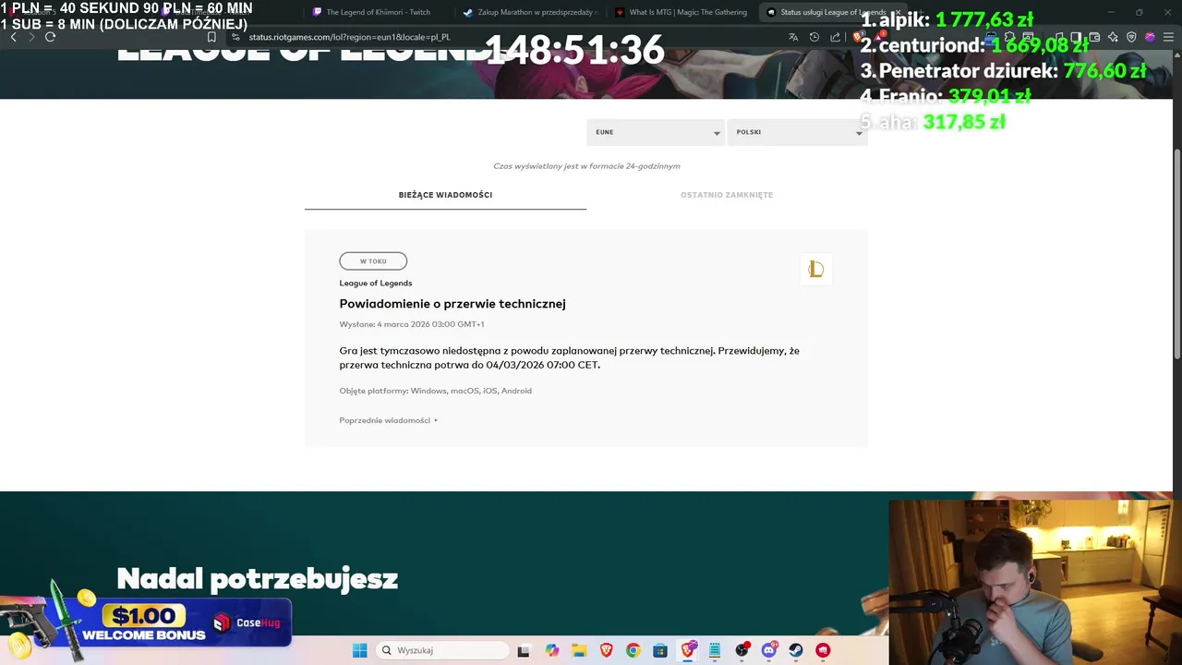Image resolution: width=1182 pixels, height=665 pixels.
Task: Click the 'League of Legends' label in card
Action: point(376,283)
